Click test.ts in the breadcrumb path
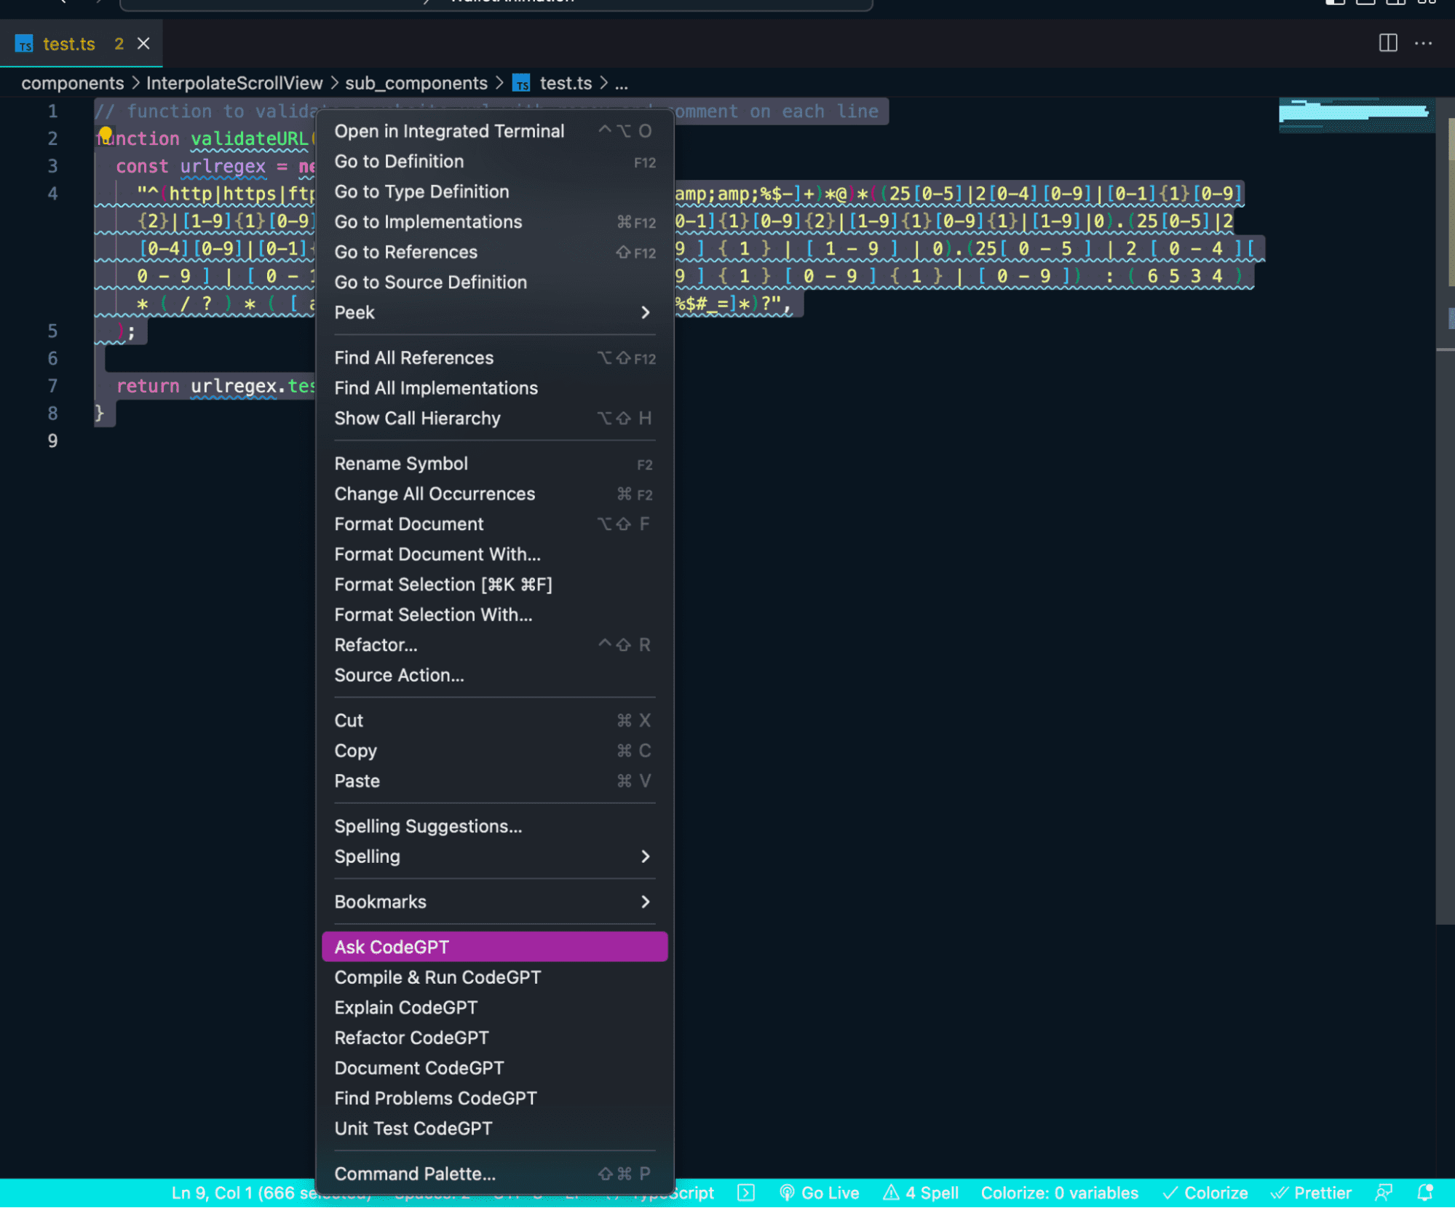Screen dimensions: 1455x1208 coord(566,84)
